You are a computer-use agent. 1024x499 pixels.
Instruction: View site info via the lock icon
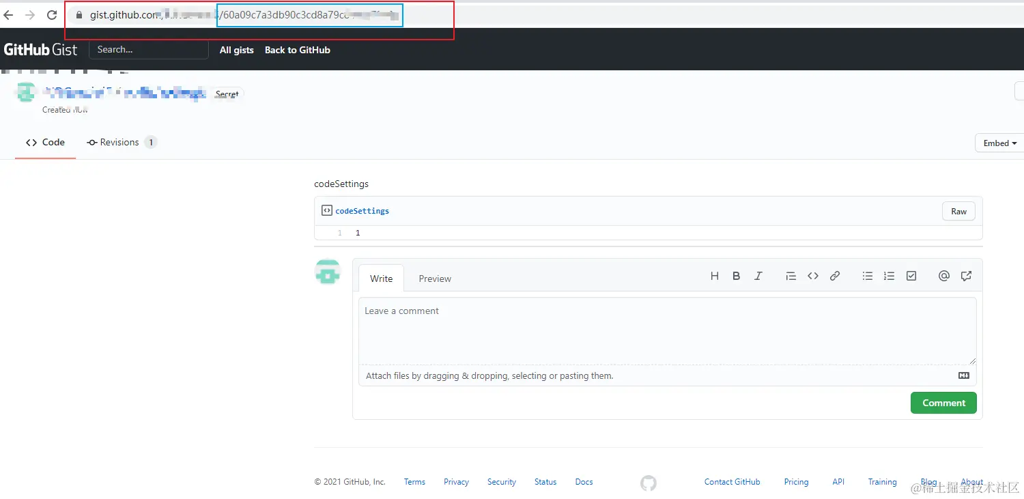coord(79,15)
